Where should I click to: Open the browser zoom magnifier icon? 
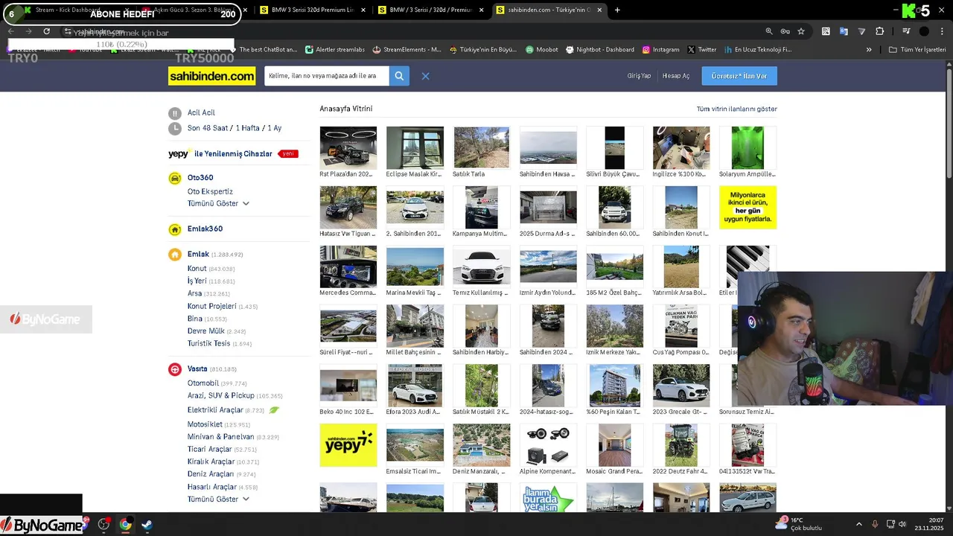point(769,31)
